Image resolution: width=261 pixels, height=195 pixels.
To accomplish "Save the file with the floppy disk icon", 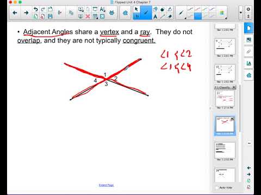I will pyautogui.click(x=50, y=17).
